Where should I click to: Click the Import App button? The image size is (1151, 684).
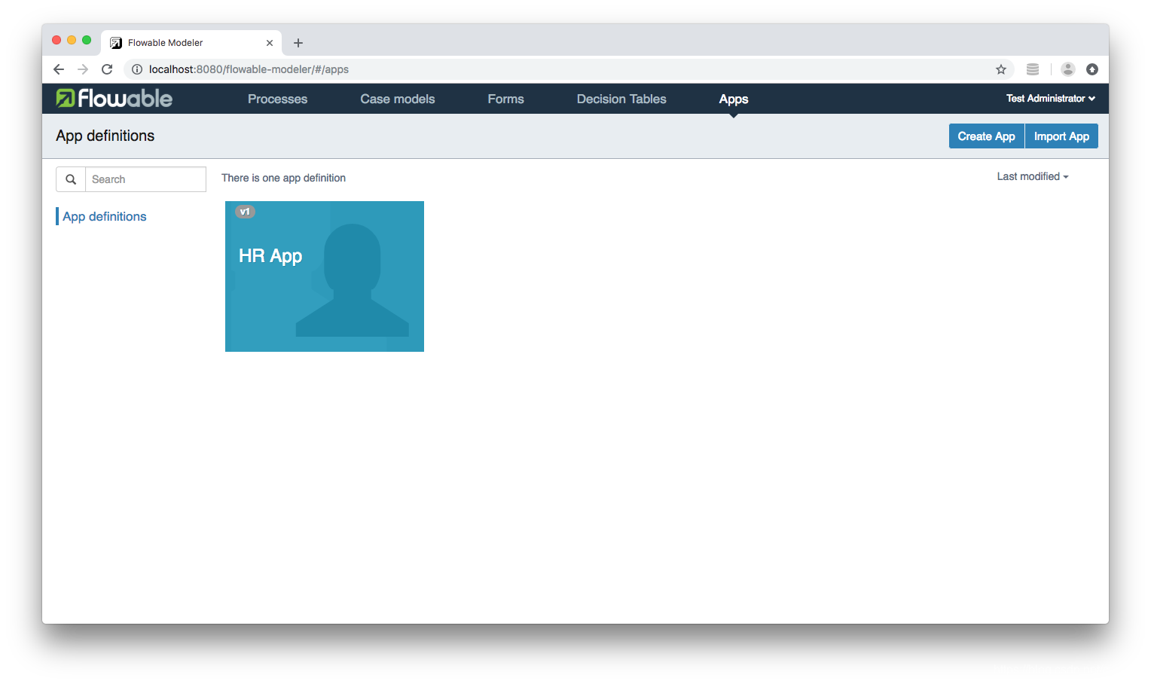pos(1061,136)
